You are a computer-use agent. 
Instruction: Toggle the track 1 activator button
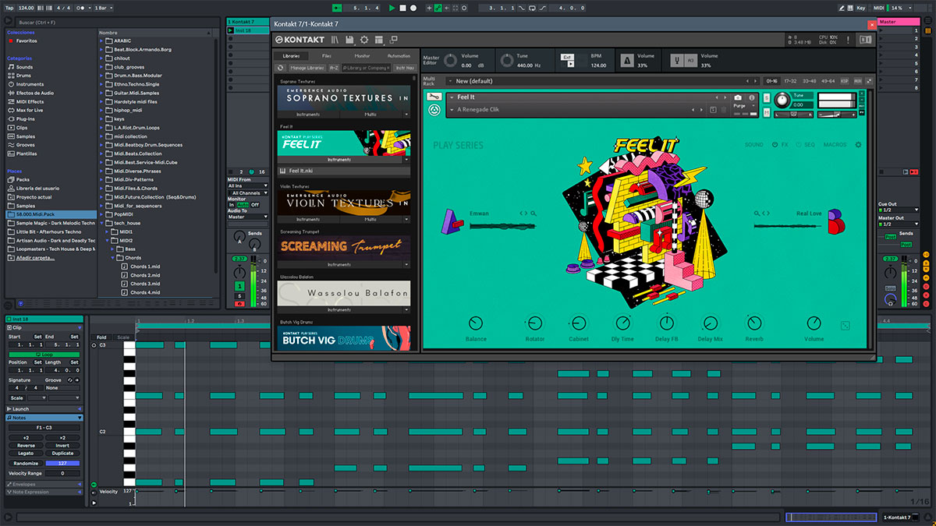point(239,288)
